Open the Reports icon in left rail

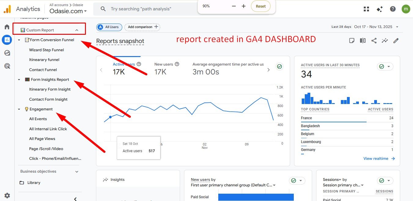pos(7,40)
